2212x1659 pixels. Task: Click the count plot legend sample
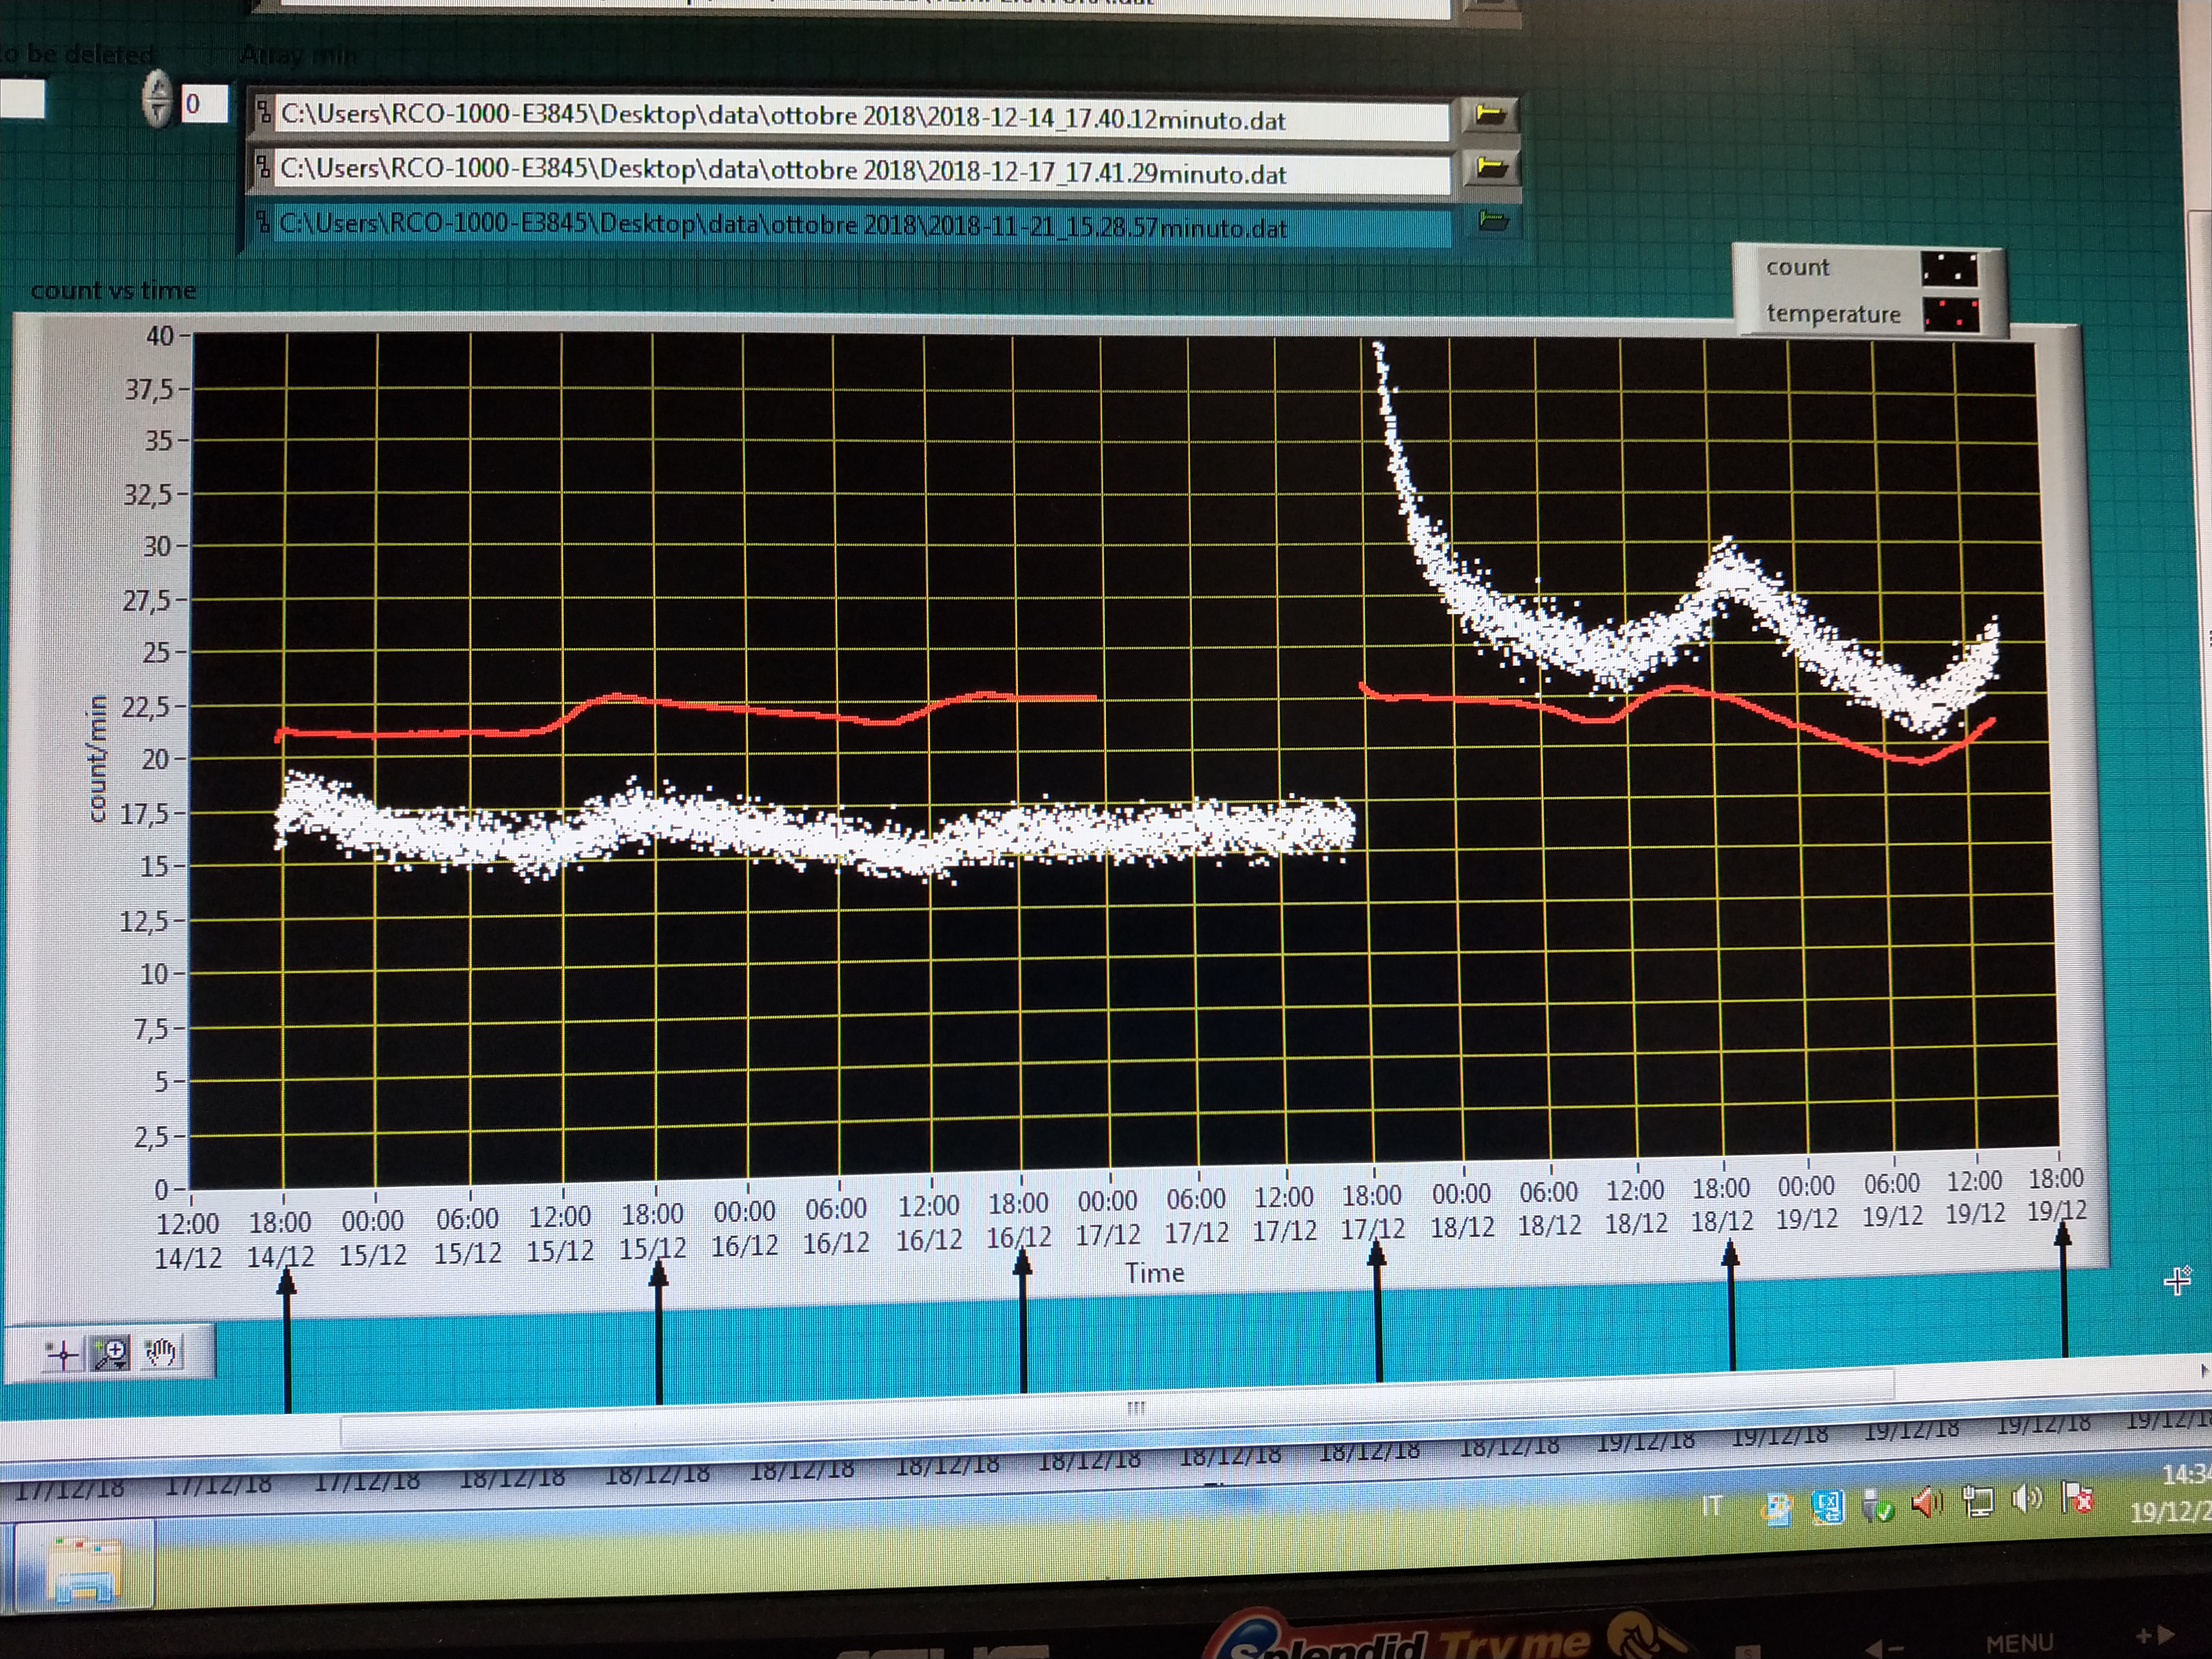(1949, 269)
